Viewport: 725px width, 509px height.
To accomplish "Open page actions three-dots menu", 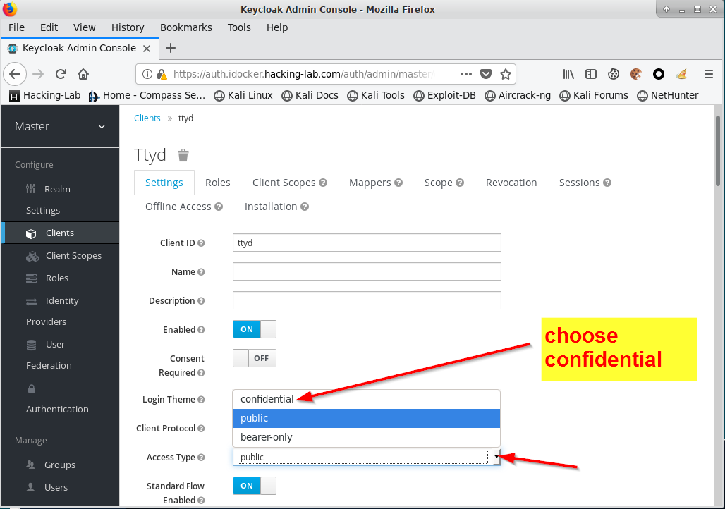I will (x=466, y=74).
